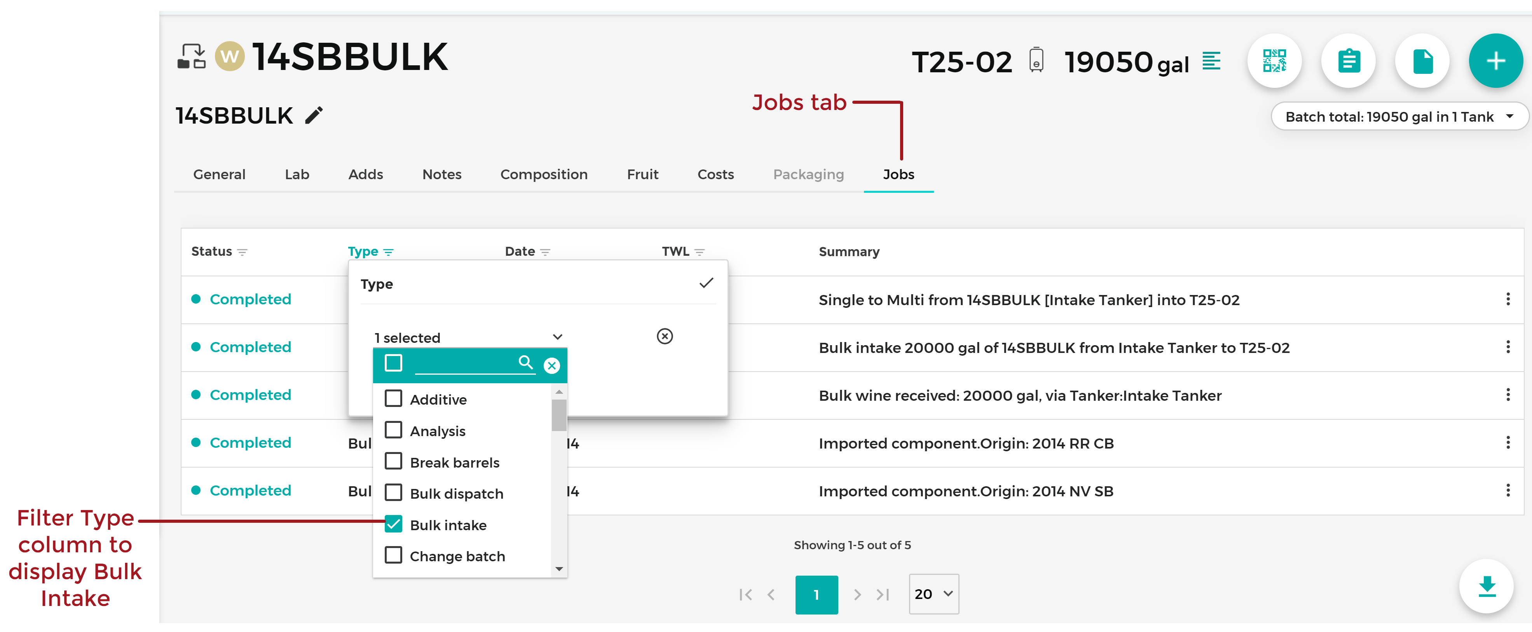Open the page size 20 dropdown

coord(933,594)
